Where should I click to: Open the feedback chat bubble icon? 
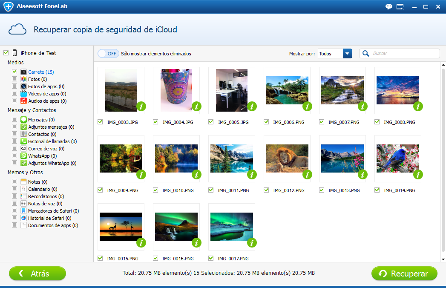(388, 6)
